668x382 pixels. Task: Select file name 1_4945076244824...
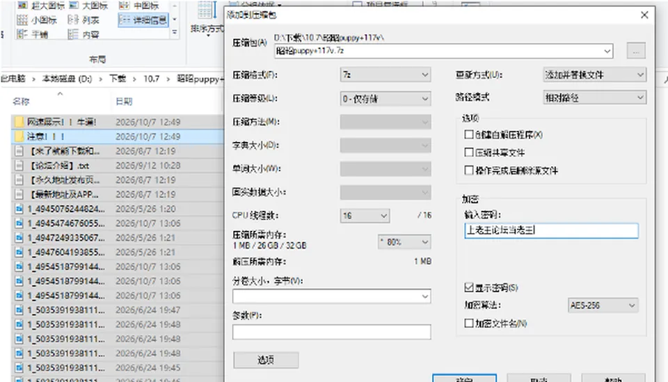point(66,209)
